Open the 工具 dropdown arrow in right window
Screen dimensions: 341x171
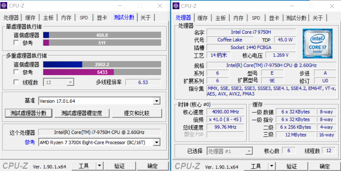point(272,166)
